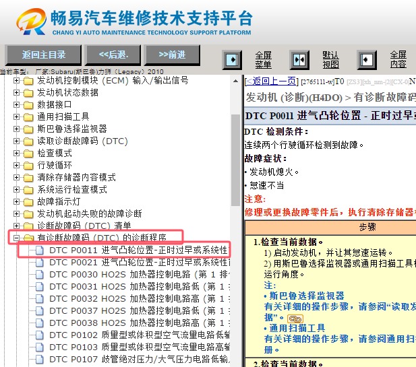Click the page icon for DTC P0031
Viewport: 416px width, 367px height.
(x=40, y=287)
